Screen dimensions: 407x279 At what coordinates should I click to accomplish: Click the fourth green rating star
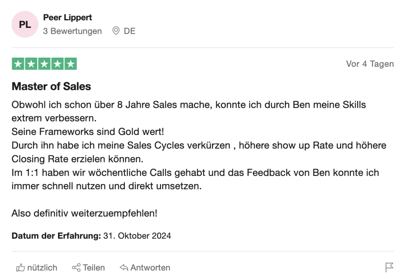[57, 64]
